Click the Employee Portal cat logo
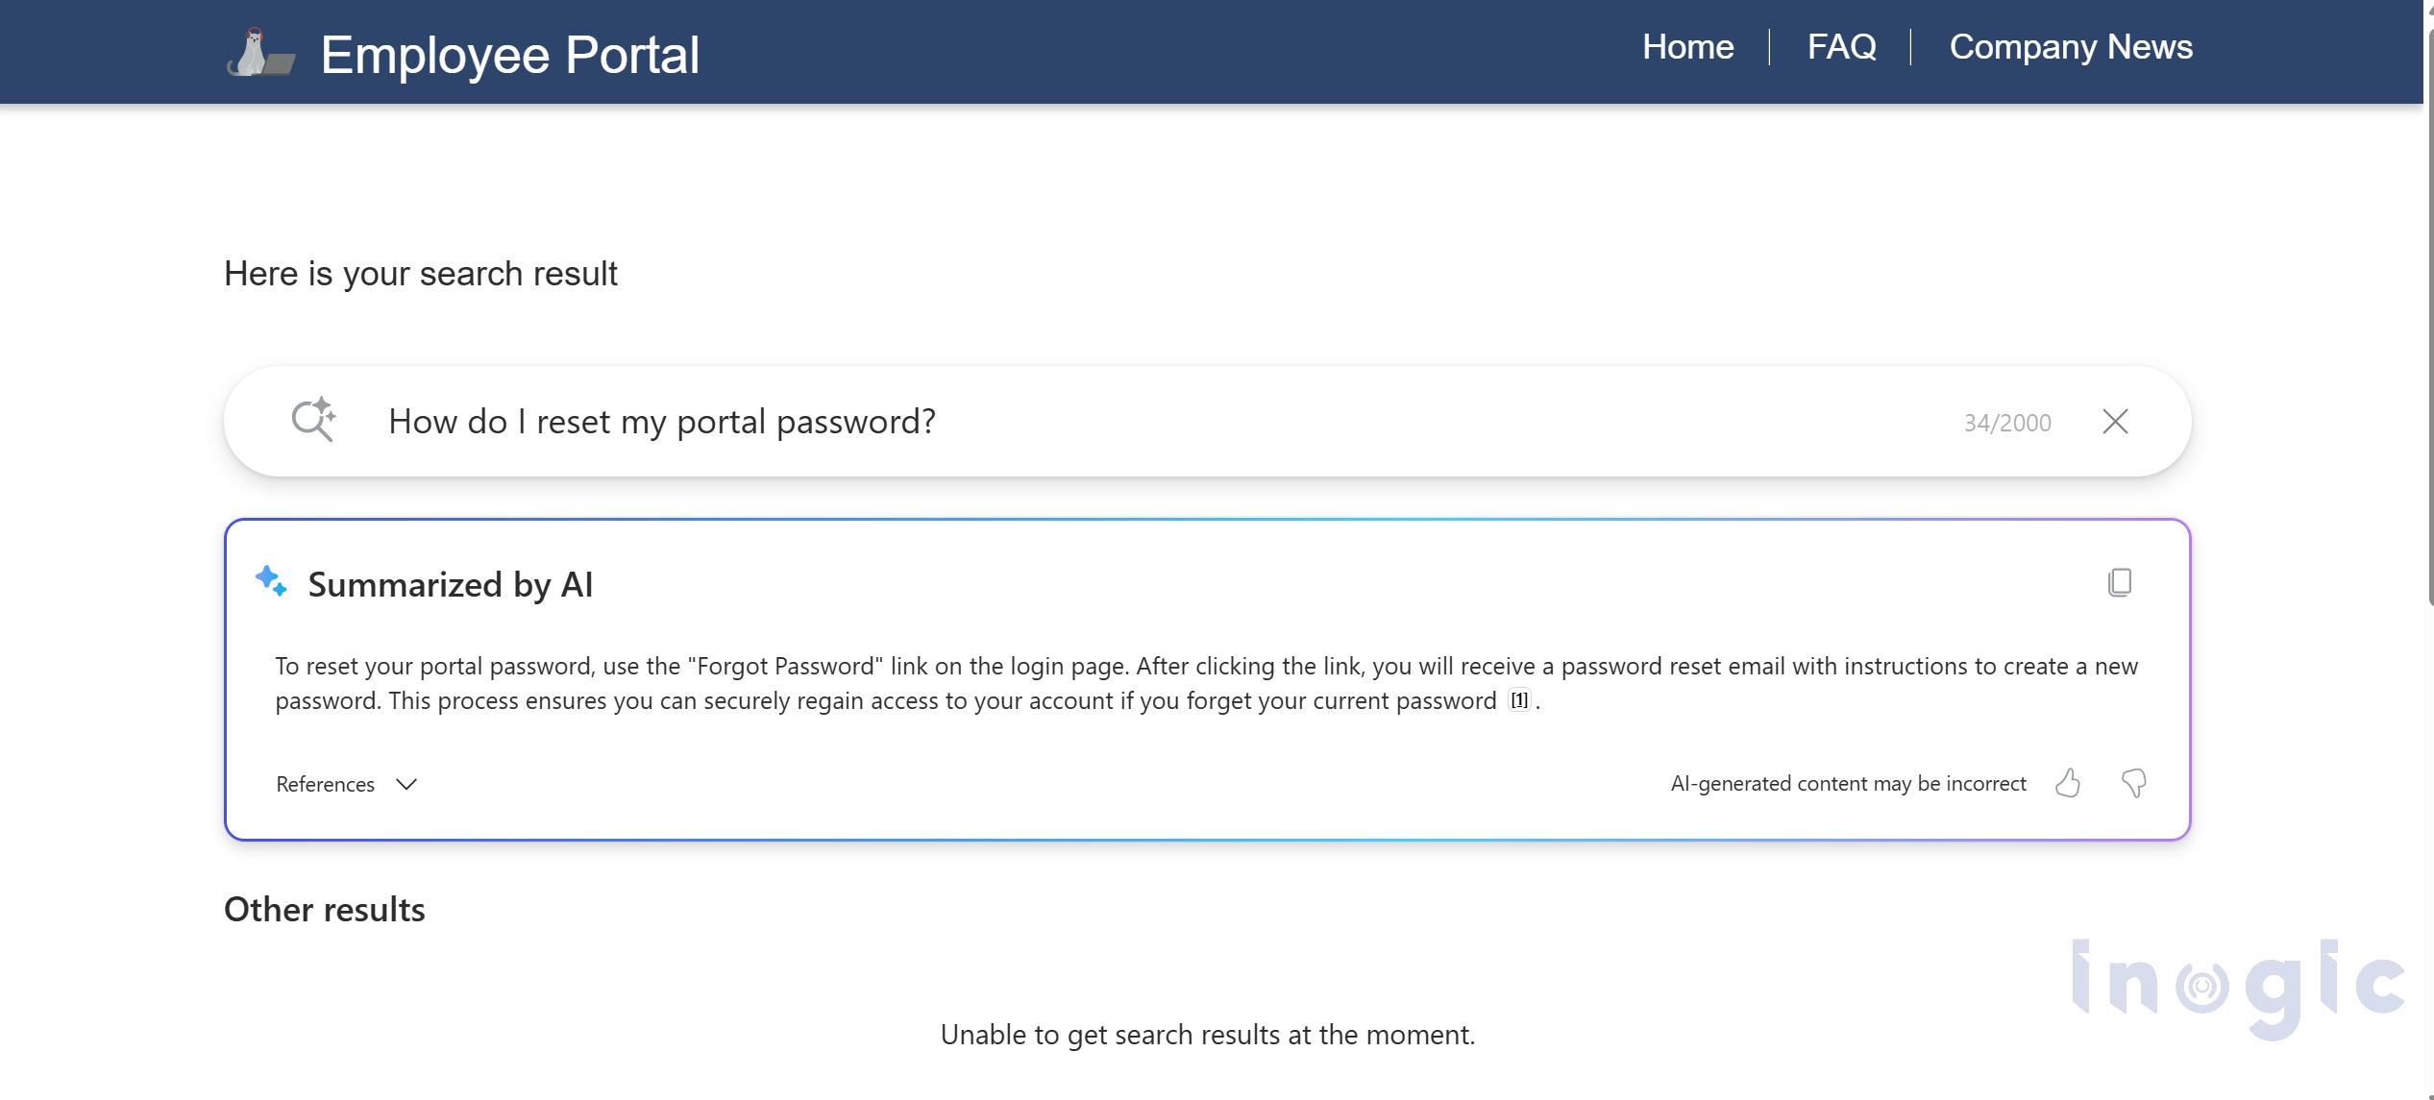The image size is (2434, 1100). click(x=260, y=53)
